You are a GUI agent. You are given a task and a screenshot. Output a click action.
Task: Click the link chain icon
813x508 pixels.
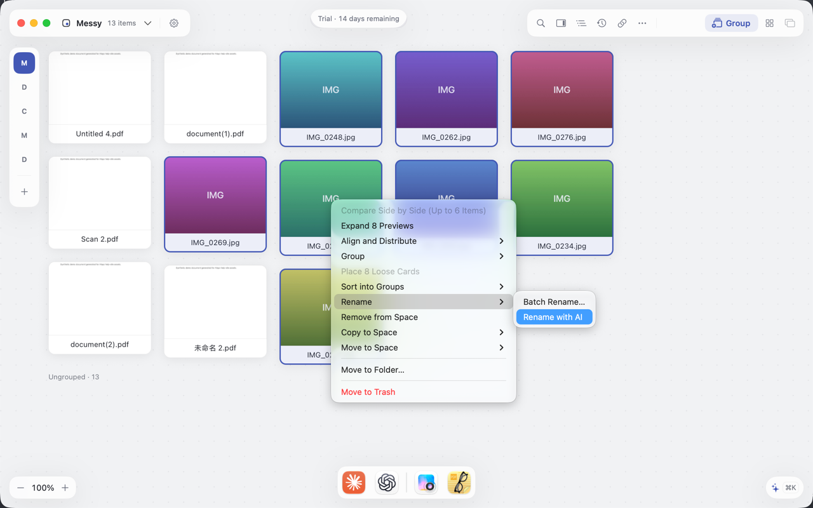622,23
